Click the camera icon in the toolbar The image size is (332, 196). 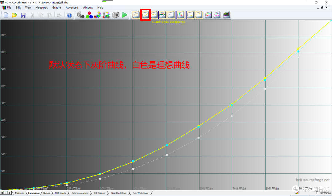[x=116, y=15]
